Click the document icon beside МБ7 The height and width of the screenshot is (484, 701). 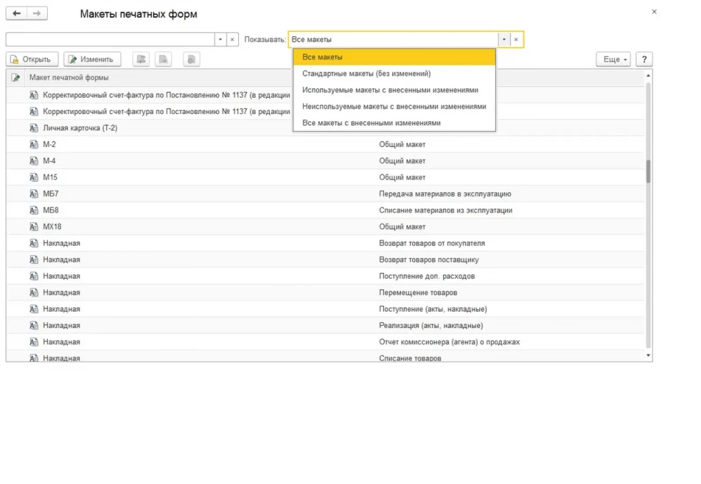click(34, 193)
